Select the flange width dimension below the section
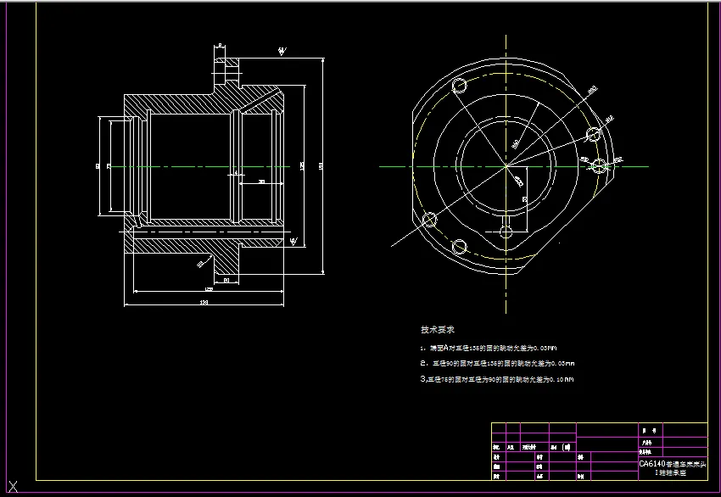Image resolution: width=721 pixels, height=497 pixels. coord(226,280)
